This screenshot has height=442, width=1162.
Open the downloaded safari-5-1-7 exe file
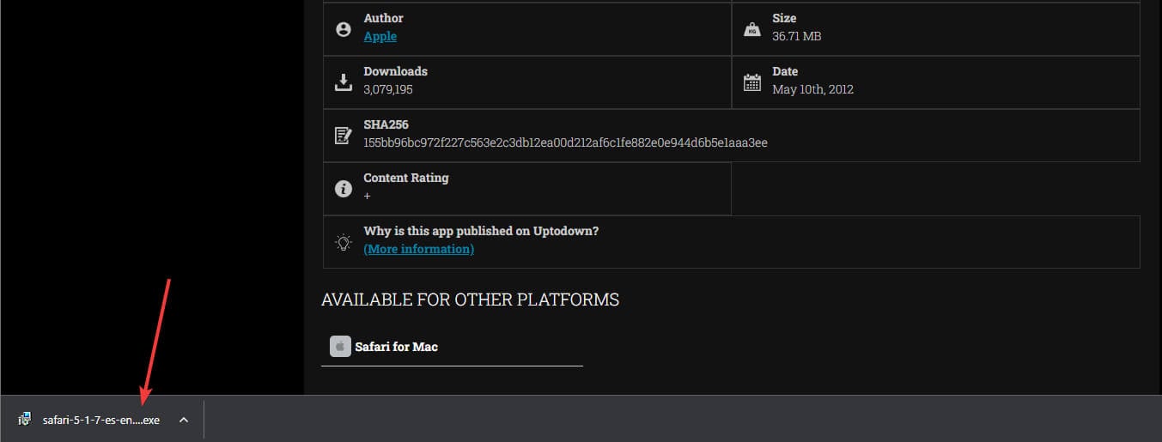(100, 421)
